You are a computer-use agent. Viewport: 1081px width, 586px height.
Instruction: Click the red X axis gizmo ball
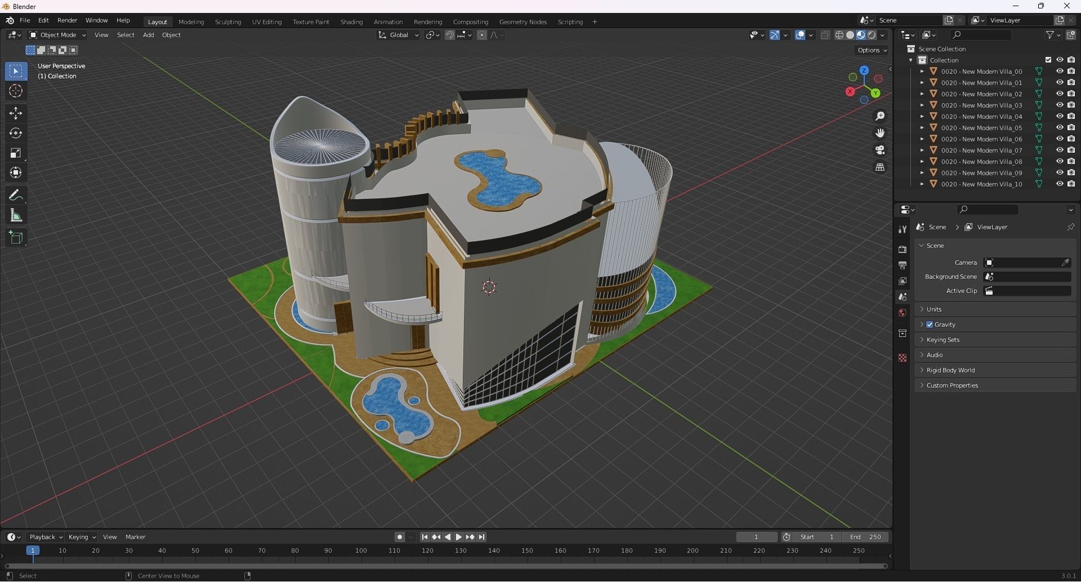click(850, 91)
